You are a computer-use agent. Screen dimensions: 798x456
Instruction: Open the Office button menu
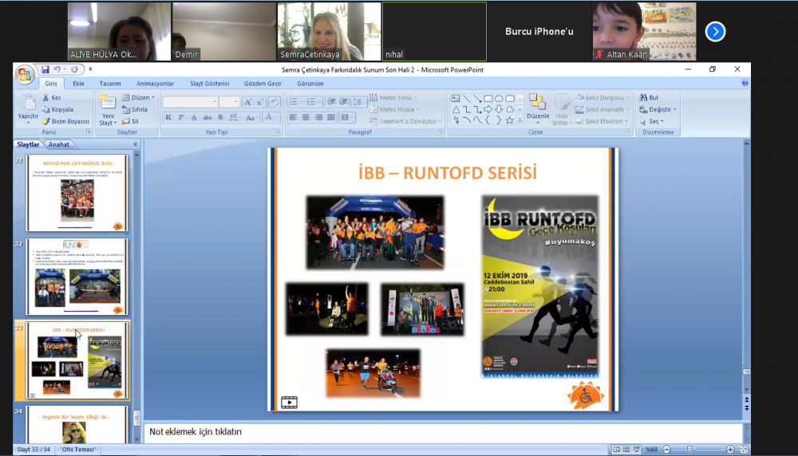pos(24,75)
